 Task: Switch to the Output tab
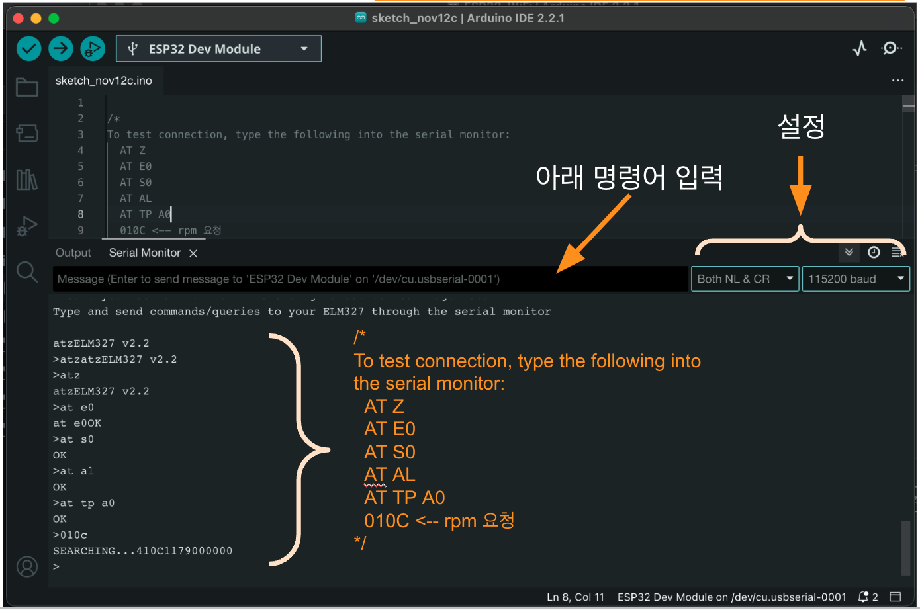[73, 253]
